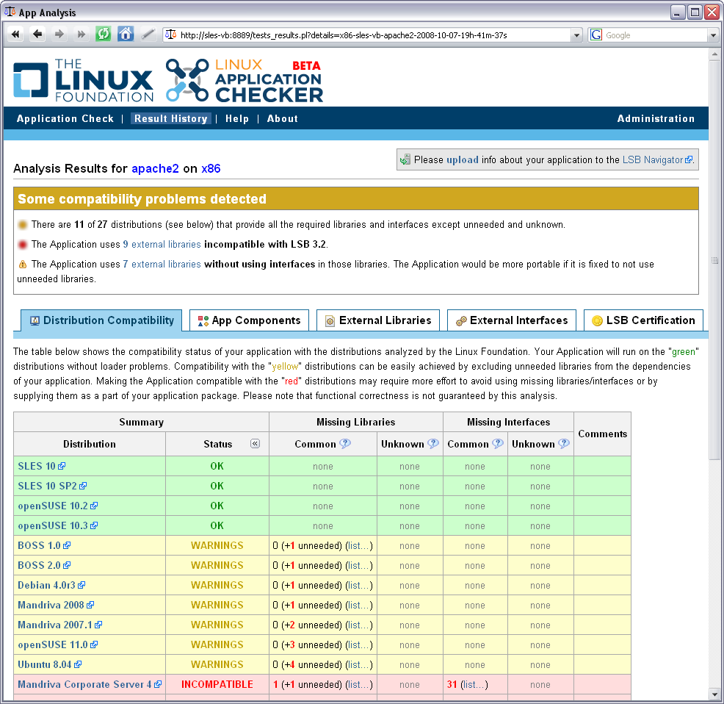Open the 9 external libraries link

162,244
